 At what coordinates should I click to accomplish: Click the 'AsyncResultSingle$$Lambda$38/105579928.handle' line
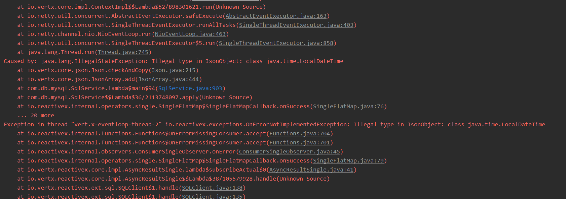[x=174, y=179]
